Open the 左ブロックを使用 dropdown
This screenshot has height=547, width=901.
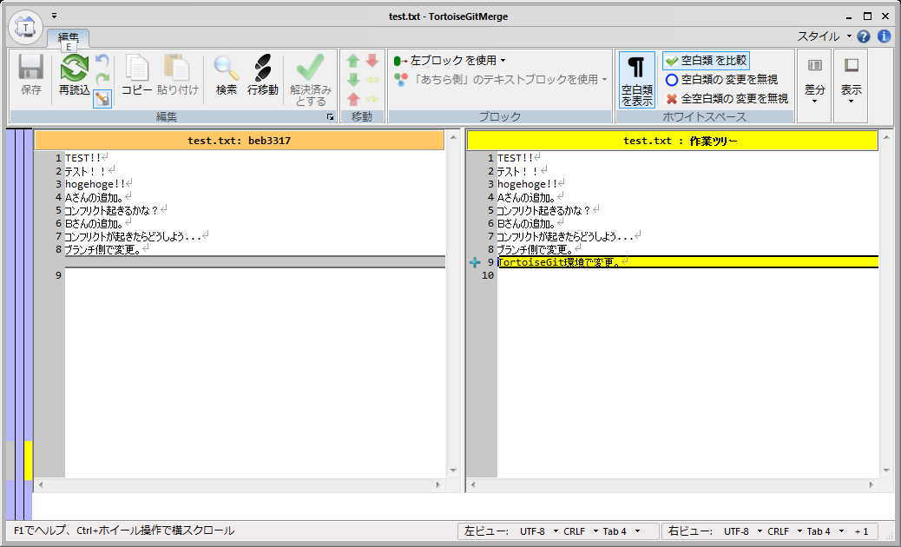[x=450, y=60]
